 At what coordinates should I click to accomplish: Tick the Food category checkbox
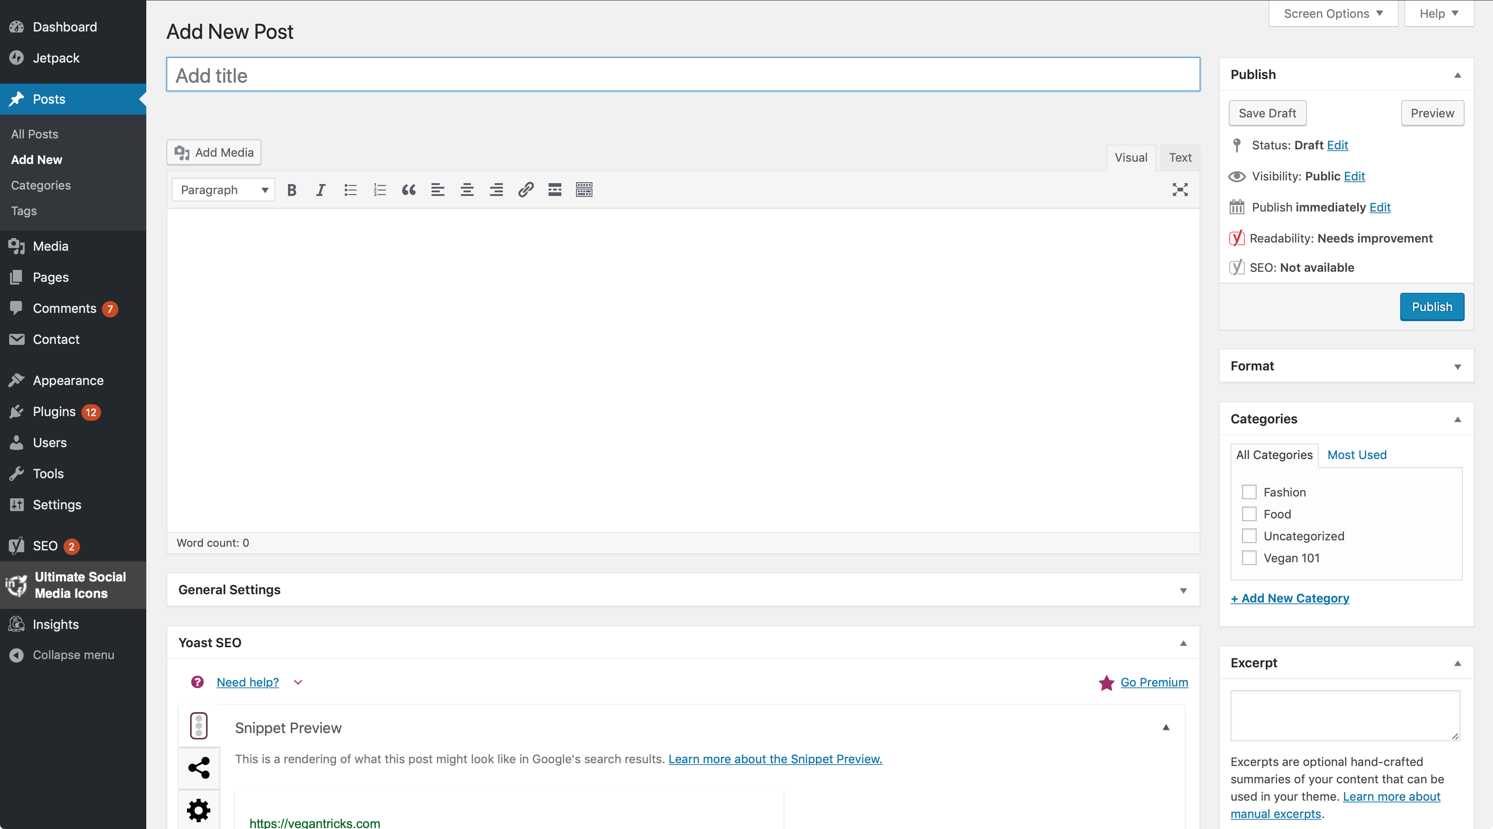(x=1249, y=514)
